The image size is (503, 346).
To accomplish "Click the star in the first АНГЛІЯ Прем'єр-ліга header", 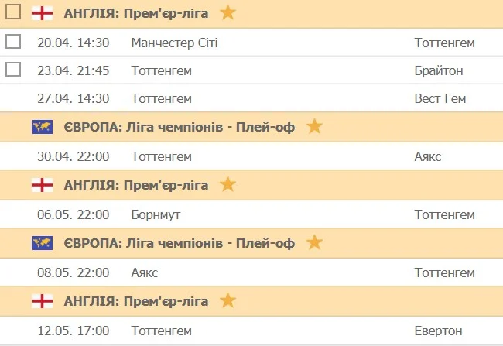I will (x=228, y=12).
